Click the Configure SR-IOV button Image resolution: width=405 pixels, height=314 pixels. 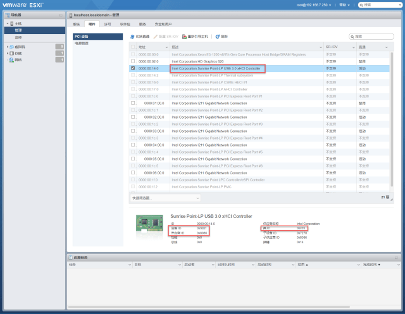click(166, 37)
